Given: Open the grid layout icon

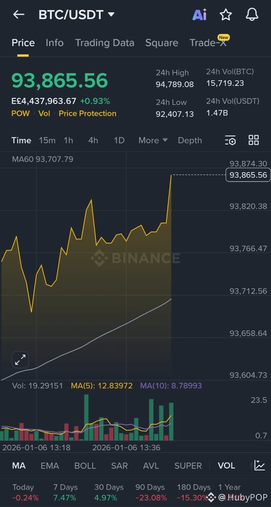Looking at the screenshot, I should click(254, 140).
